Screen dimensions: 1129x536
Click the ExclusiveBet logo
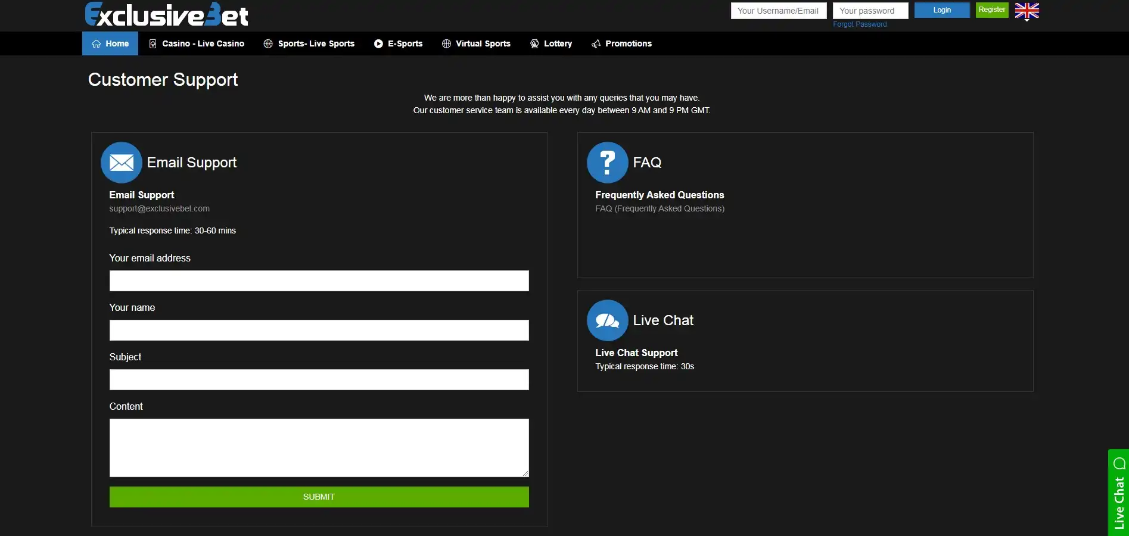166,15
